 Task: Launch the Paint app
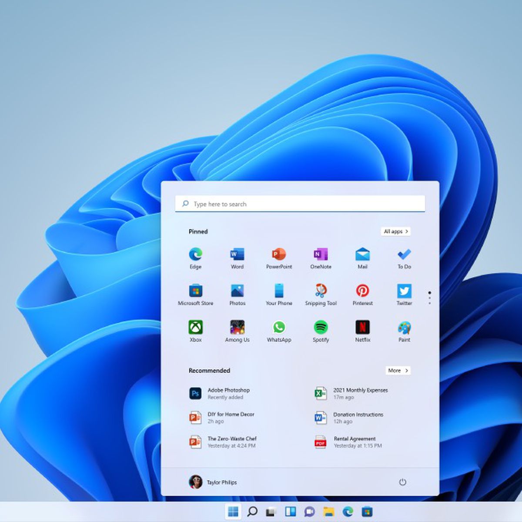(x=404, y=331)
